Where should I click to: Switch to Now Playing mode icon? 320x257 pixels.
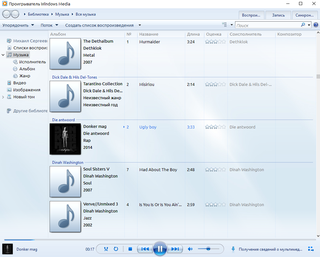click(311, 249)
